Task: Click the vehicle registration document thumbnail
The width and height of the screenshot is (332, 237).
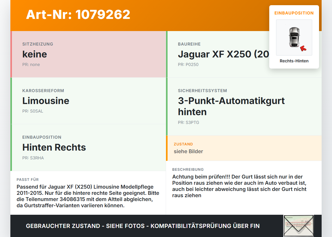Action: 299,226
